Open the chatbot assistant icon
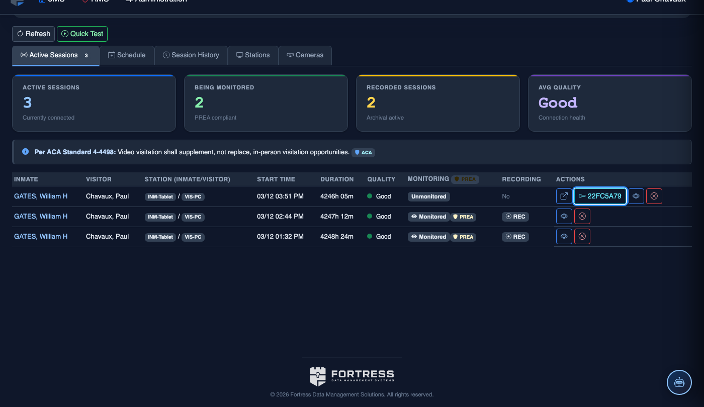 pos(679,382)
